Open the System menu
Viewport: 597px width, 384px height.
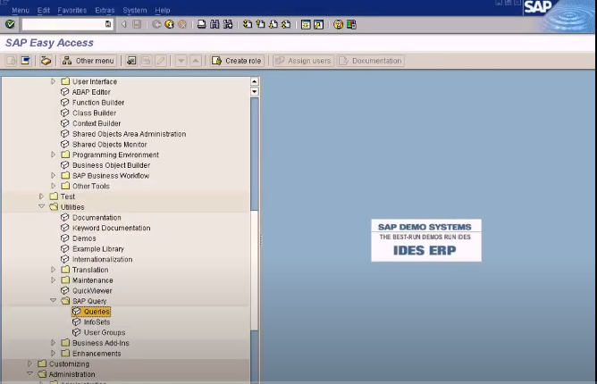click(134, 11)
